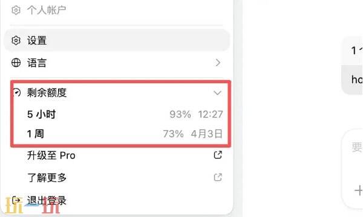
Task: Click the gear icon next to 个人帐户
Action: [x=16, y=10]
